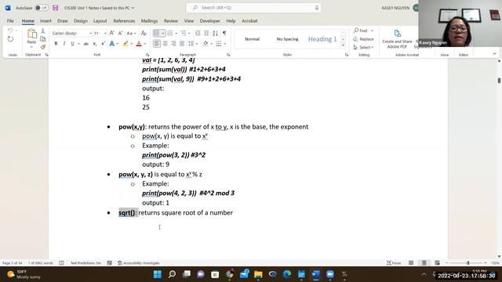Screen dimensions: 502x282
Task: Activate the Format Painter brush icon
Action: click(43, 47)
